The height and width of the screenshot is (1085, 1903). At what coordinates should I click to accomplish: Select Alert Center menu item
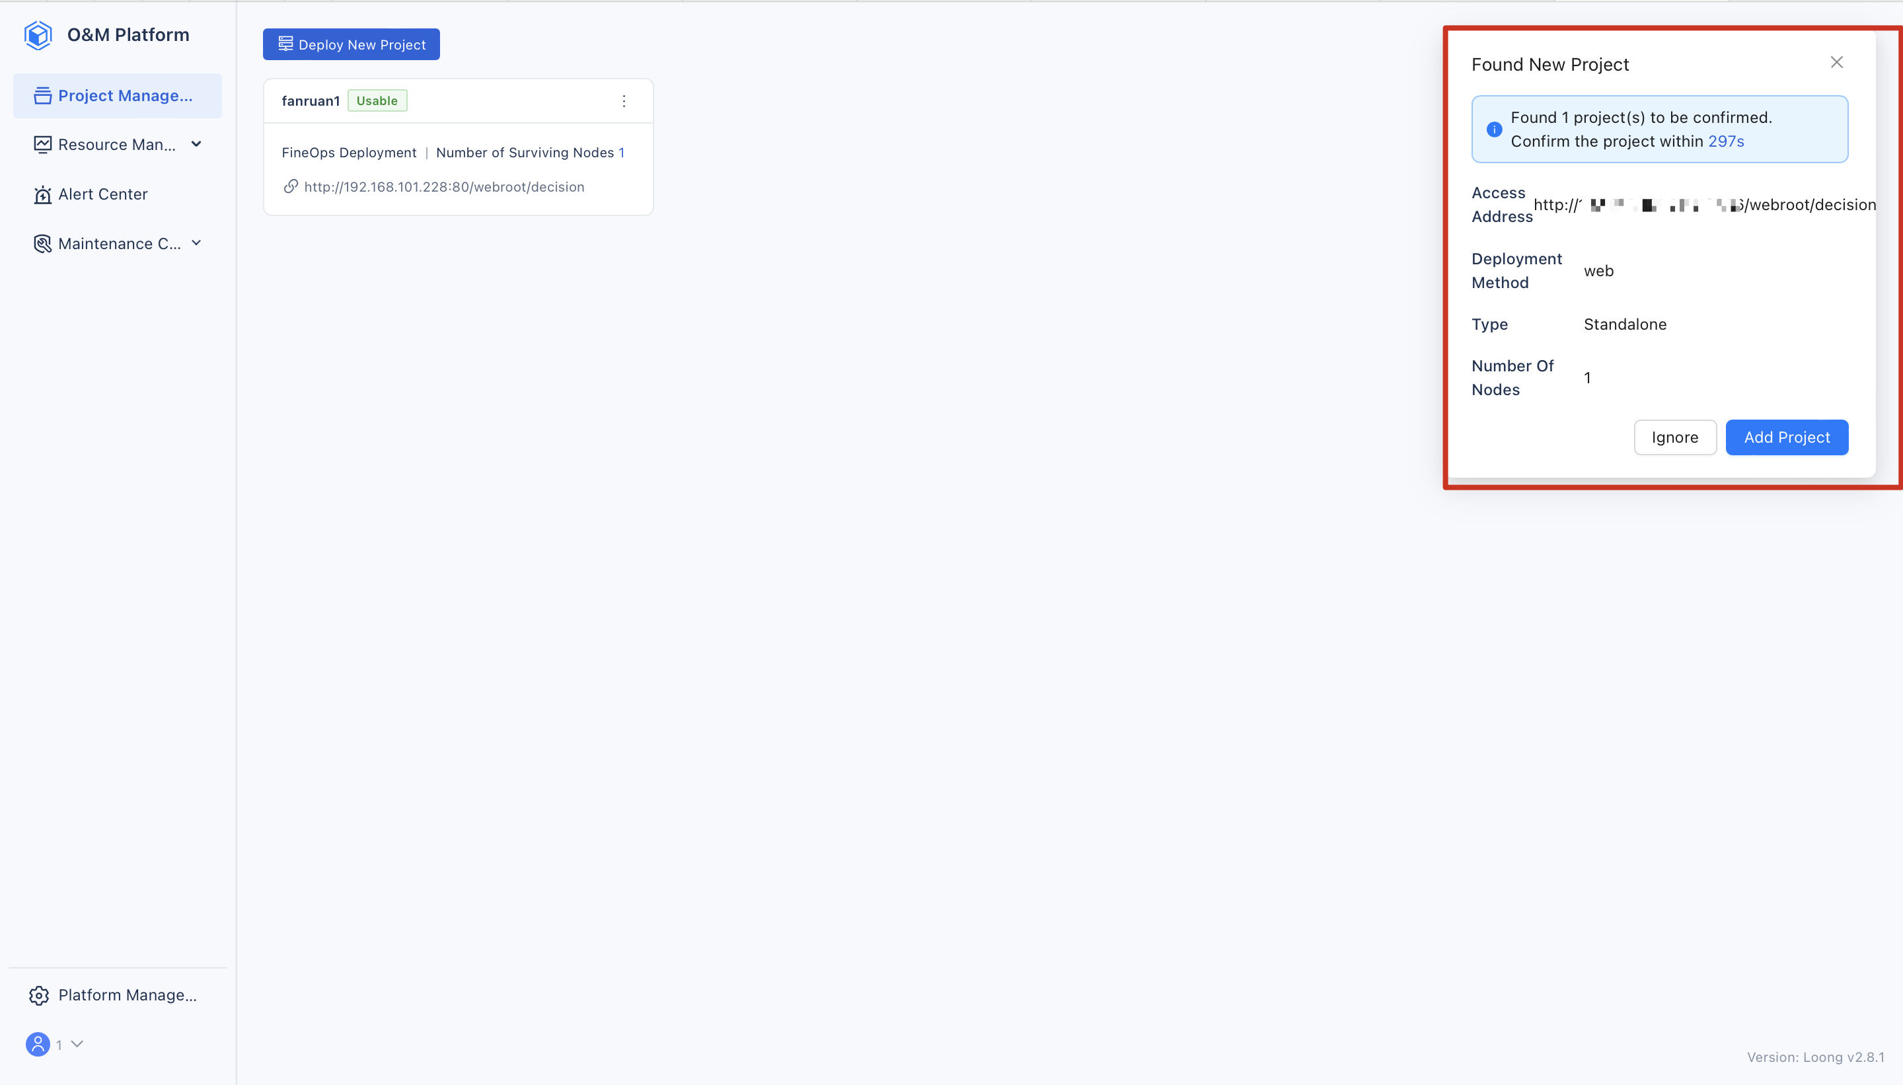tap(103, 194)
